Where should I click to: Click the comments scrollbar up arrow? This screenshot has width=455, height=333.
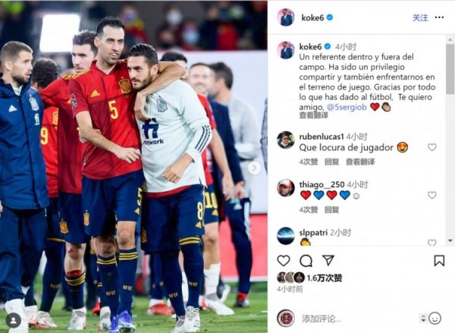[450, 39]
